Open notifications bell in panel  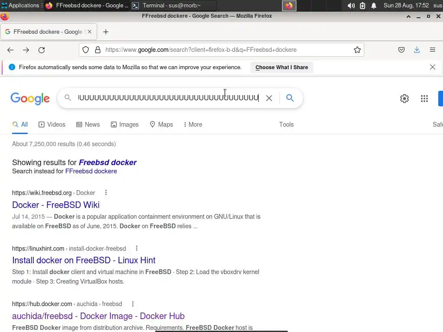(373, 5)
